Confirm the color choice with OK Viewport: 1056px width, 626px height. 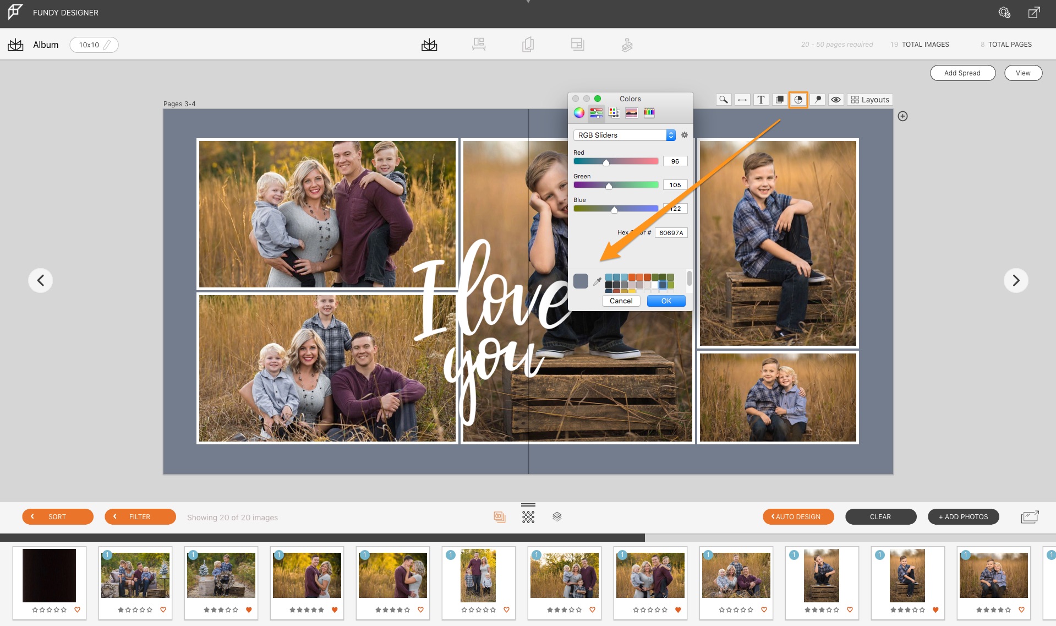tap(666, 301)
